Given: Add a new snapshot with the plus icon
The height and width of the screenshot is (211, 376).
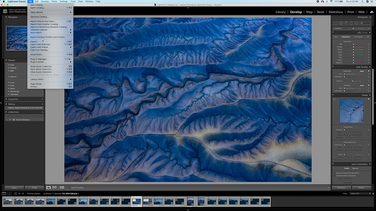Looking at the screenshot, I should click(x=42, y=99).
